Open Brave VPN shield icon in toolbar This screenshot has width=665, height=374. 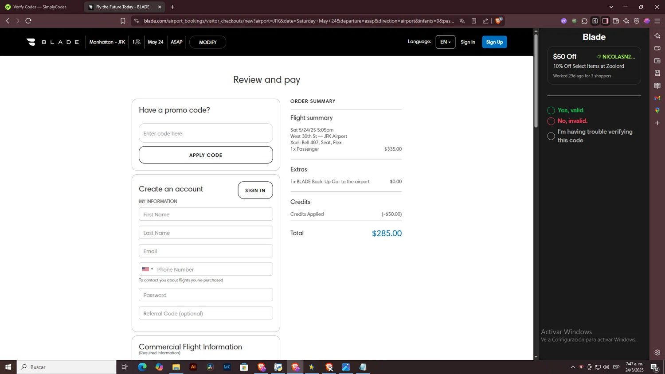click(x=637, y=21)
